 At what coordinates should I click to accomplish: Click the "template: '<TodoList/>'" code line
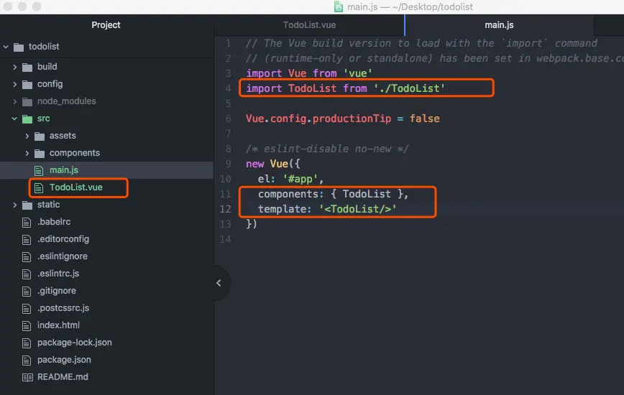[327, 210]
